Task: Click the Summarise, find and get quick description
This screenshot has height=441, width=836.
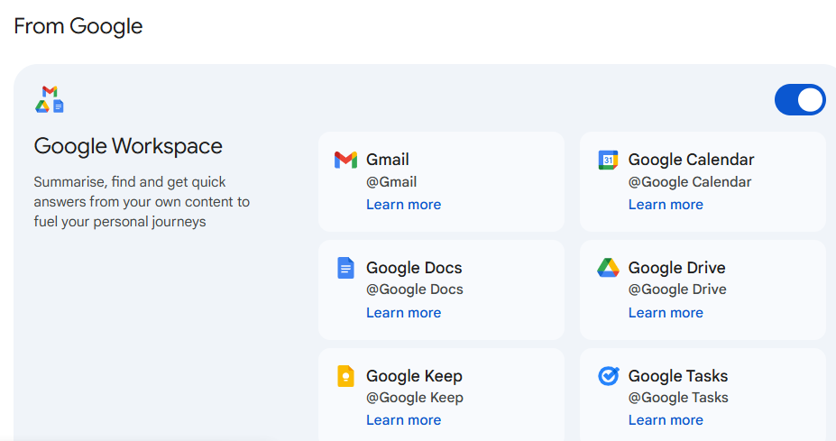Action: tap(142, 202)
